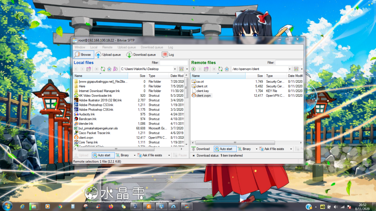Show the Upload queue from the toolbar

coord(108,55)
